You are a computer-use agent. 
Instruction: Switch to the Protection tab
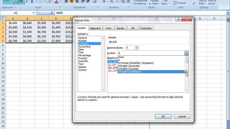[x=146, y=28]
